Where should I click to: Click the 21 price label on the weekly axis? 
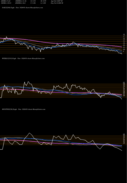pyautogui.click(x=124, y=83)
